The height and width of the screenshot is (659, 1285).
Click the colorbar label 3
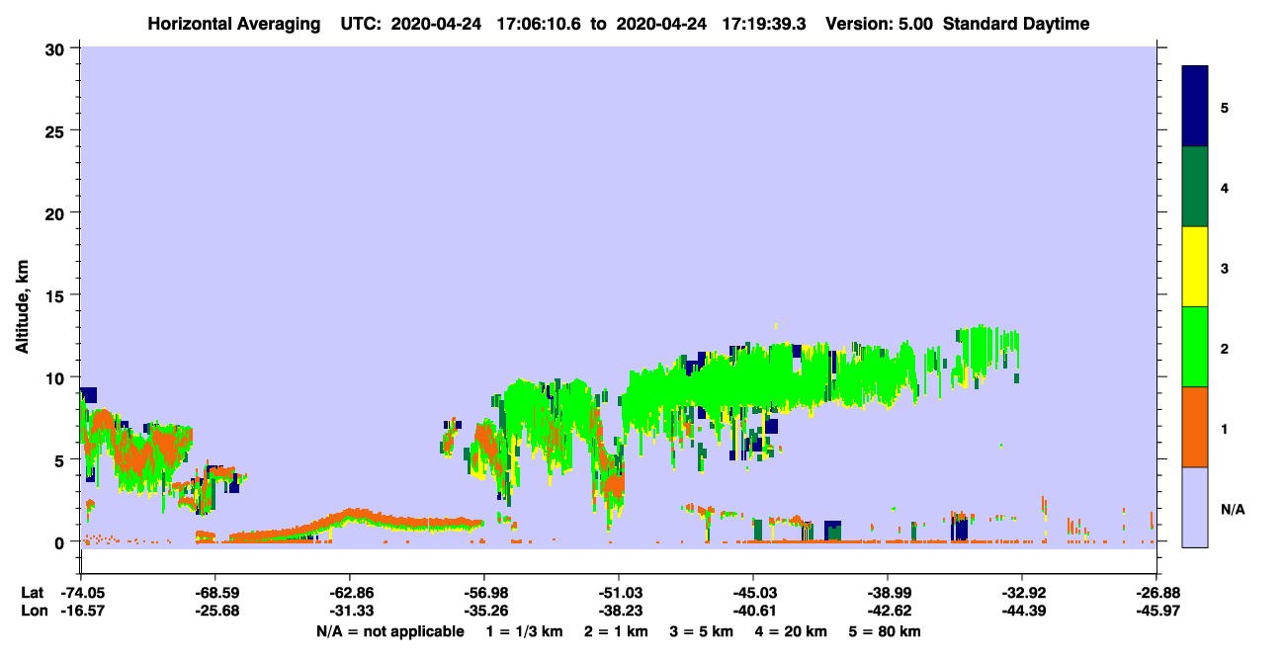point(1225,268)
